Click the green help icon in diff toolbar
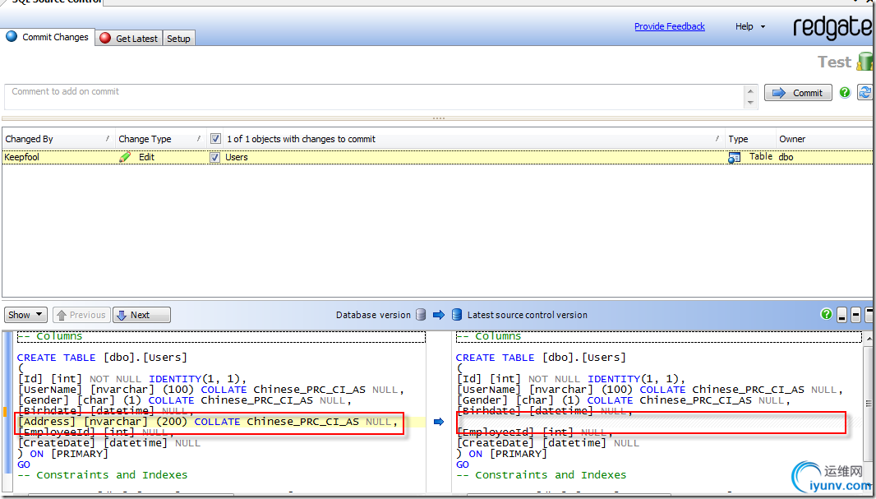Viewport: 876px width, 499px height. (x=826, y=314)
